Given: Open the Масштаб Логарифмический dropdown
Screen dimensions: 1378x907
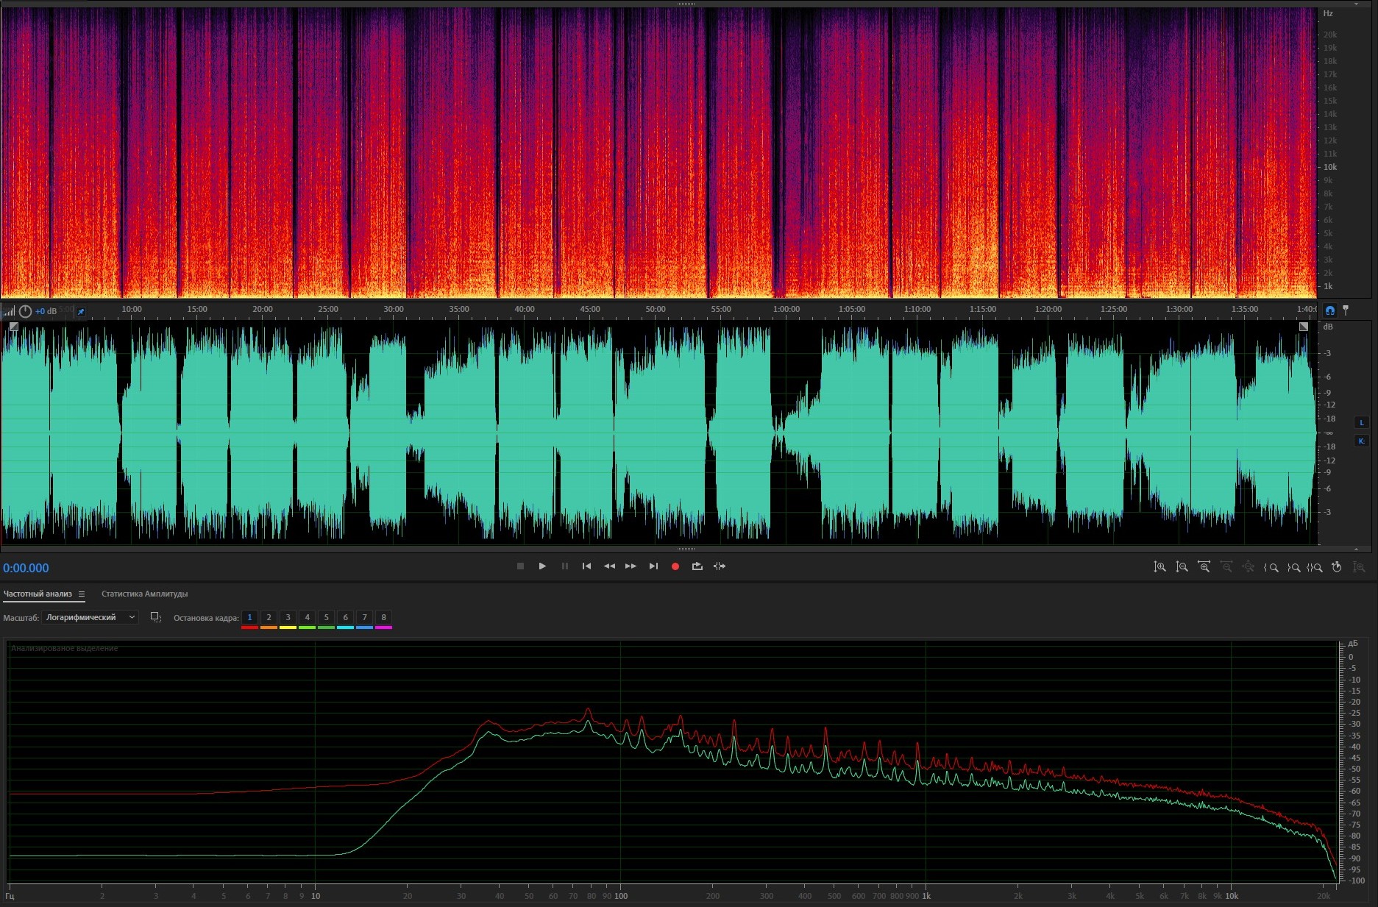Looking at the screenshot, I should pyautogui.click(x=90, y=618).
